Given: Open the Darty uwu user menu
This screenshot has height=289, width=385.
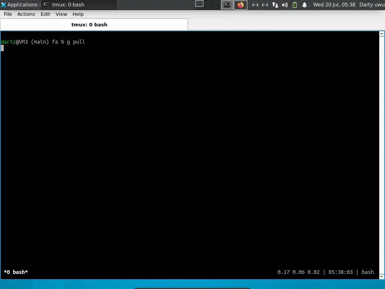Looking at the screenshot, I should click(x=372, y=5).
